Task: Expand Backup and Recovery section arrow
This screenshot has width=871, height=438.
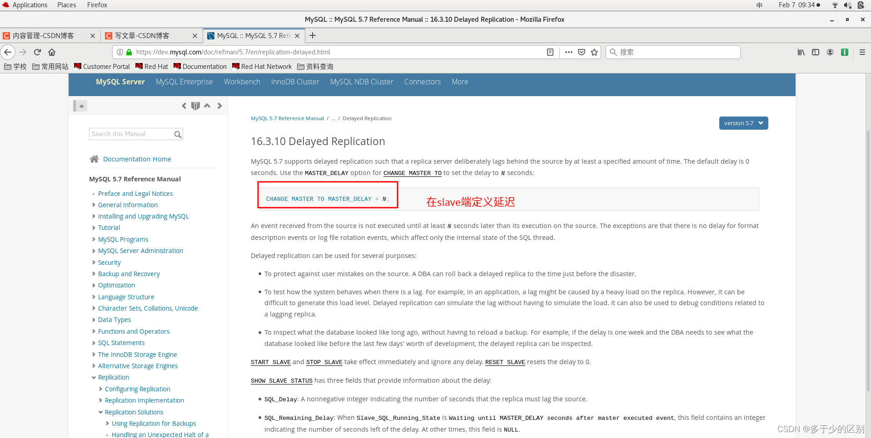Action: tap(94, 274)
